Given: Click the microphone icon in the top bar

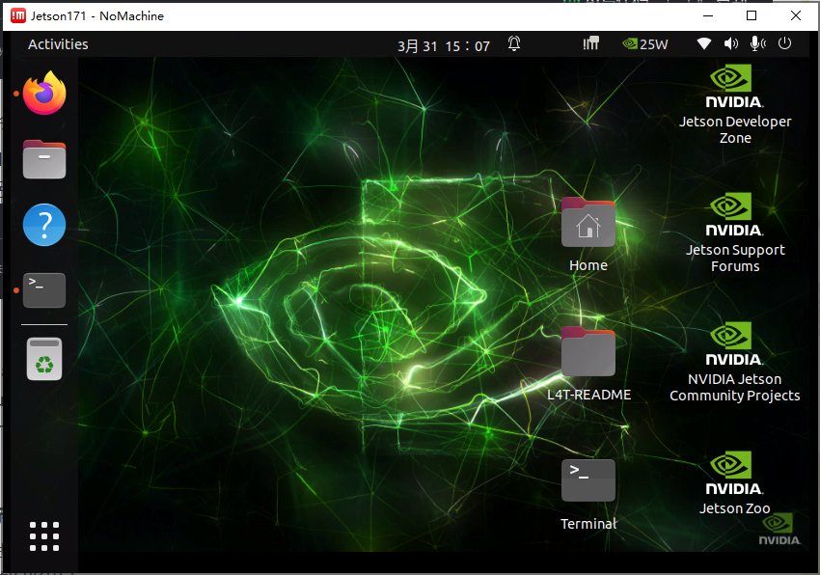Looking at the screenshot, I should [x=757, y=44].
